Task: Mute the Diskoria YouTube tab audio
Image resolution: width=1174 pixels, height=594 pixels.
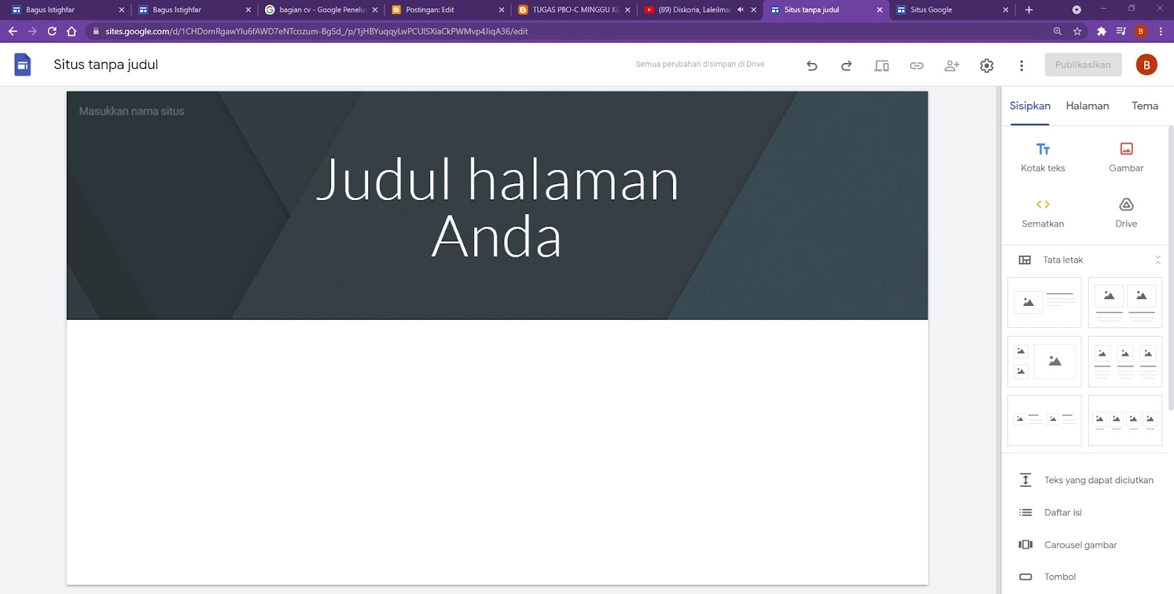Action: click(740, 10)
